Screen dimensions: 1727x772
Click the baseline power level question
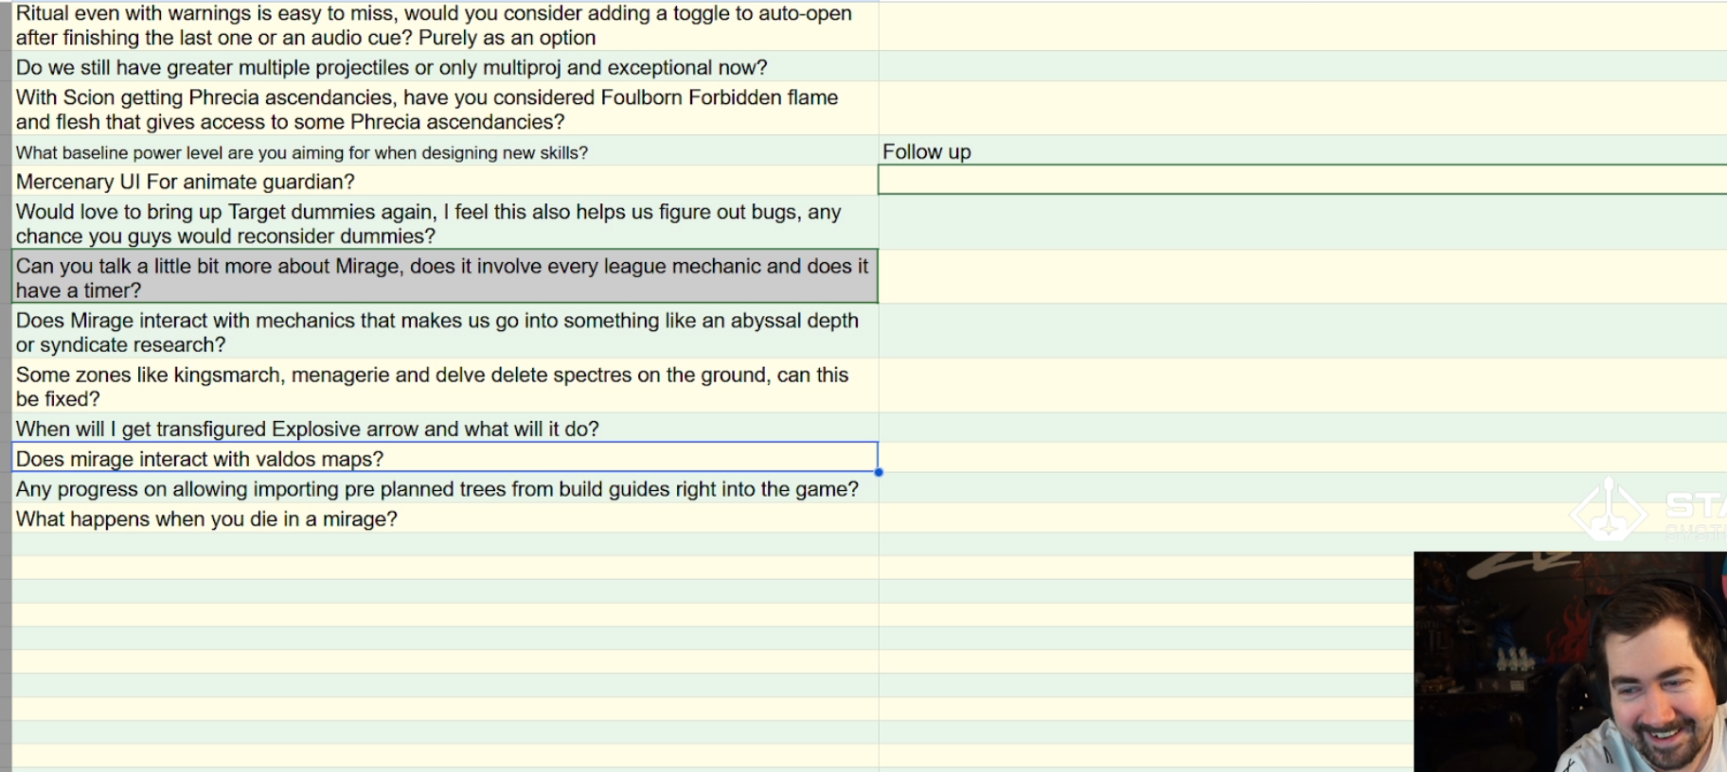tap(445, 152)
